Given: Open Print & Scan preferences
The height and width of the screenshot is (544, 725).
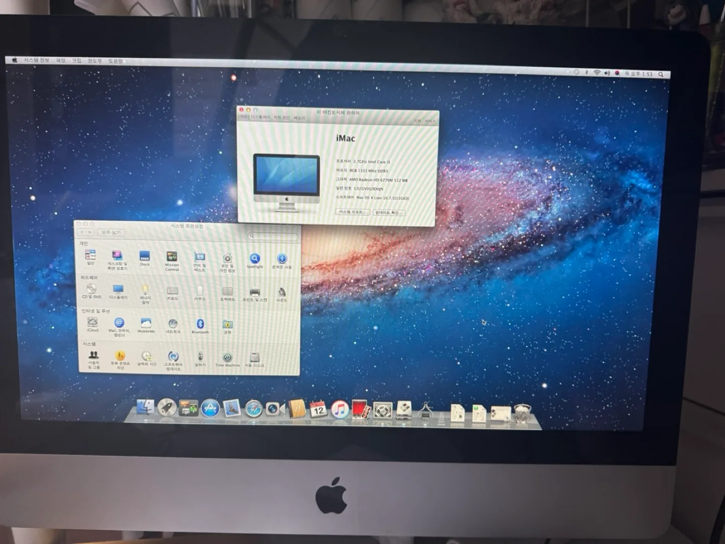Looking at the screenshot, I should point(255,294).
